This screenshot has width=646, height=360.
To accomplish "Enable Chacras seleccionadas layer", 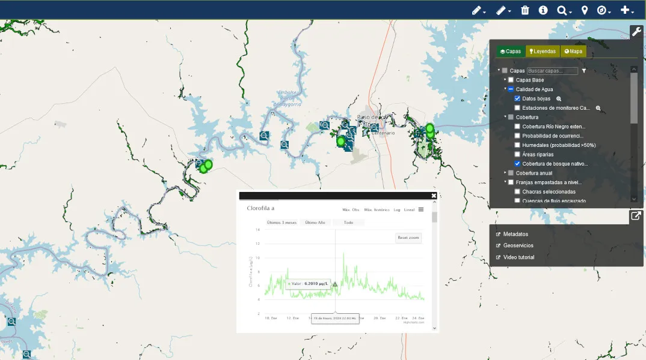I will click(x=517, y=191).
